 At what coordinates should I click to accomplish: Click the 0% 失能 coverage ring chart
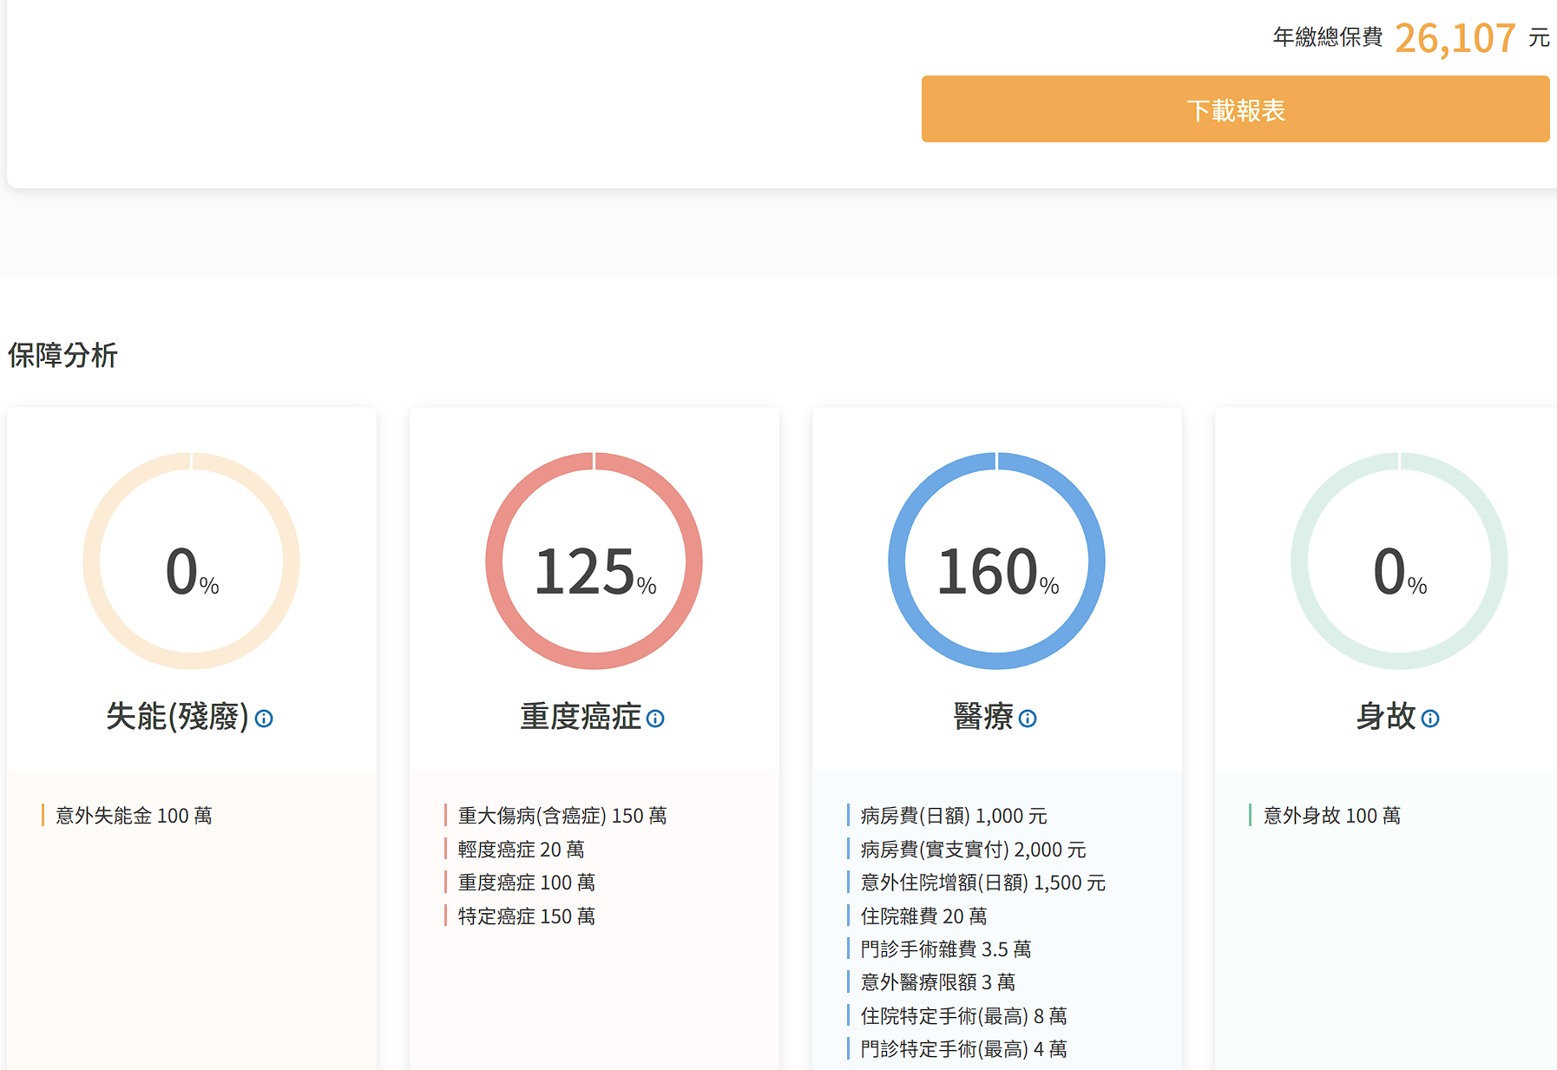(192, 561)
